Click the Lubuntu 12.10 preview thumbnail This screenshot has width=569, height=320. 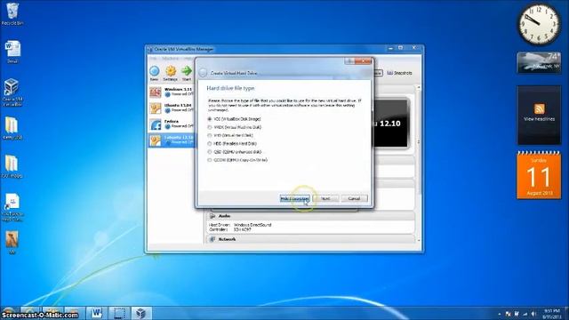point(390,124)
